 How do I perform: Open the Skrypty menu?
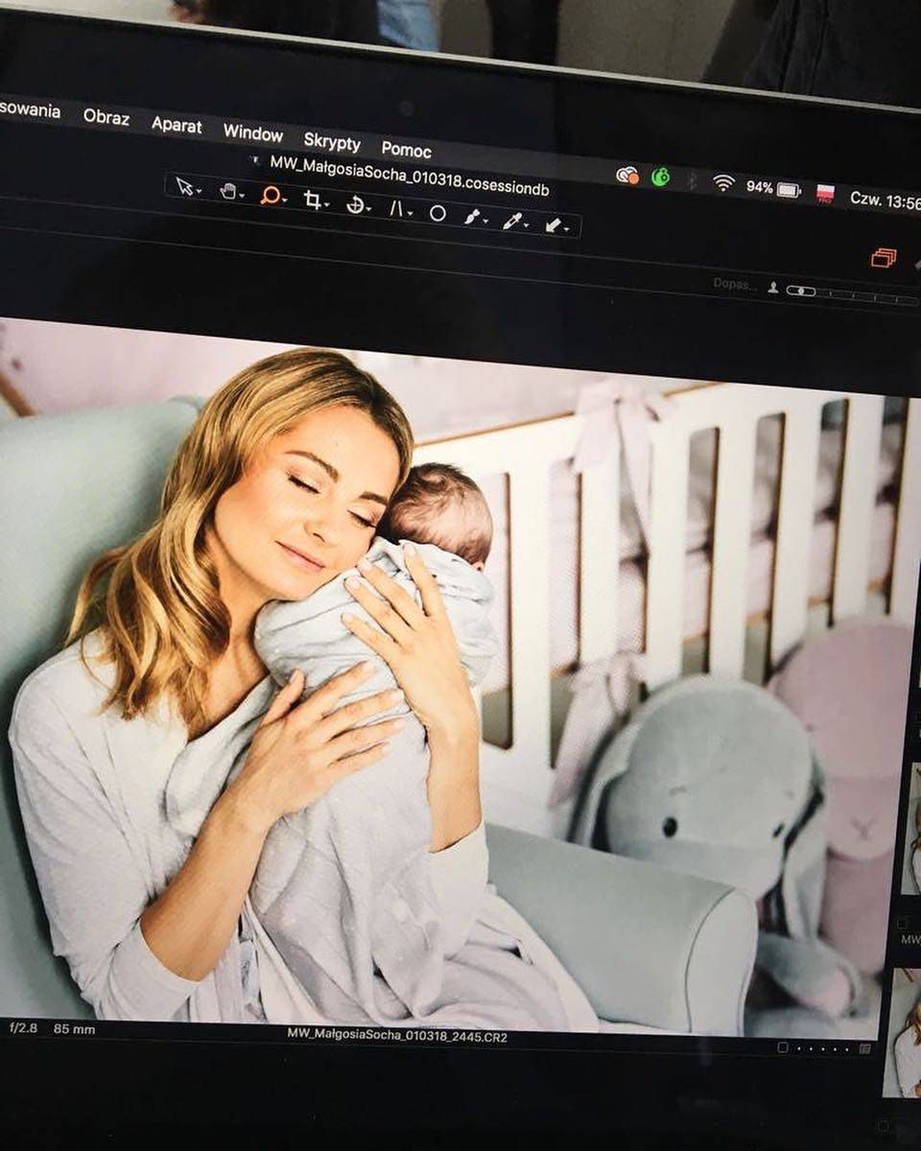tap(332, 142)
